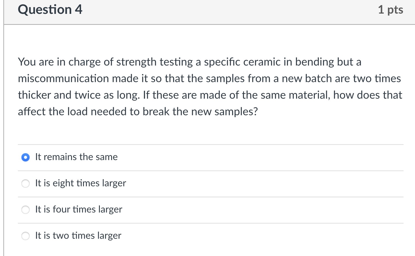Viewport: 415px width, 256px height.
Task: Click the "It is four times larger" answer text
Action: [x=79, y=209]
